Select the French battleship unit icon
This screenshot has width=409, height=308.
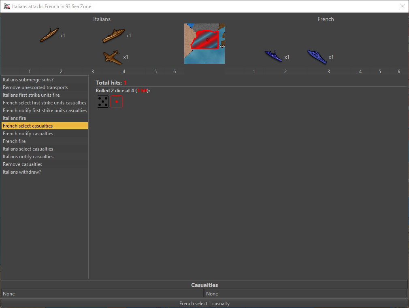click(317, 57)
